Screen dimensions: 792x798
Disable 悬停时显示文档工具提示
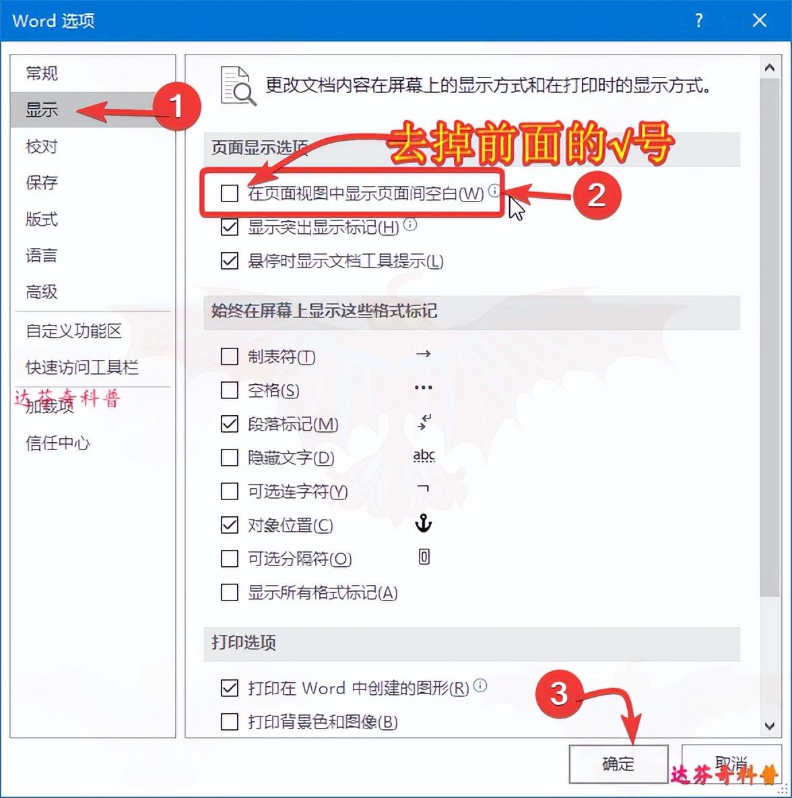(229, 261)
